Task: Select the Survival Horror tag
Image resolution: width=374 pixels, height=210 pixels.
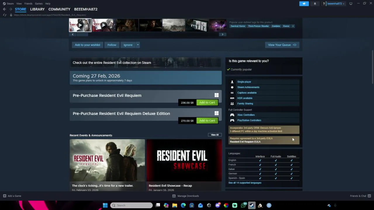Action: coord(238,26)
